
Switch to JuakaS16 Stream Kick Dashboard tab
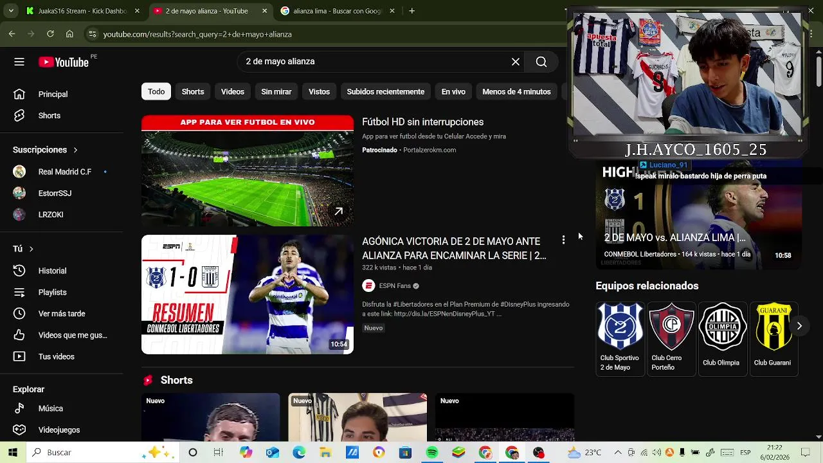[x=82, y=11]
